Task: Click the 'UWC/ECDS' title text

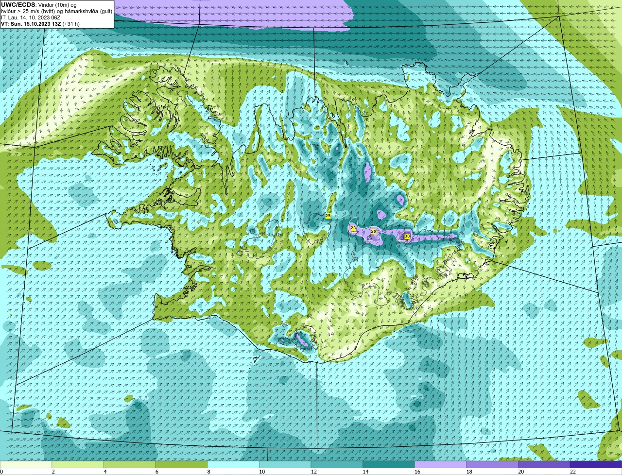Action: [18, 4]
